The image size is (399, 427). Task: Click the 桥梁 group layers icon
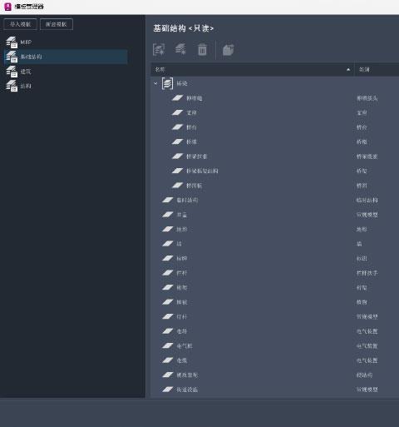pos(167,83)
